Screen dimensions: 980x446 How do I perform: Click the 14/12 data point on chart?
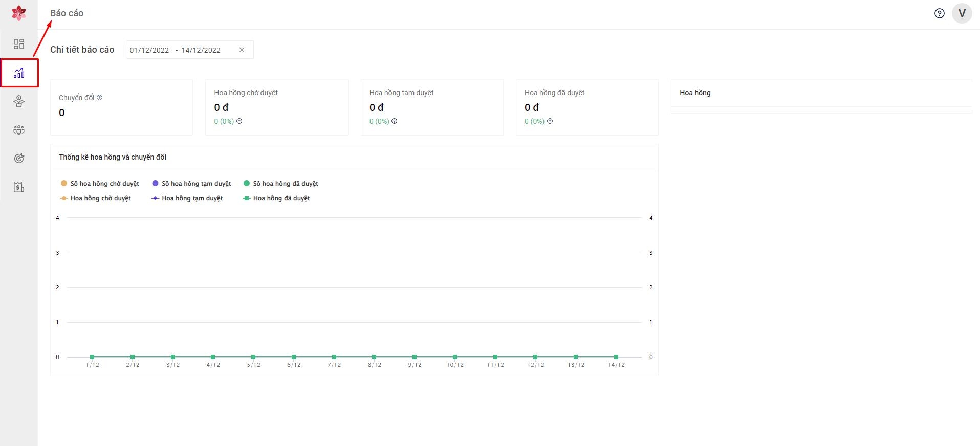(616, 357)
